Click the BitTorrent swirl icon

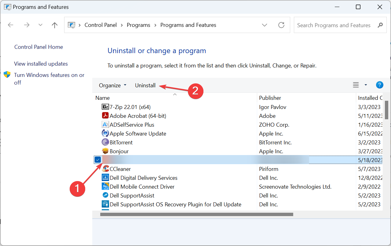[105, 142]
